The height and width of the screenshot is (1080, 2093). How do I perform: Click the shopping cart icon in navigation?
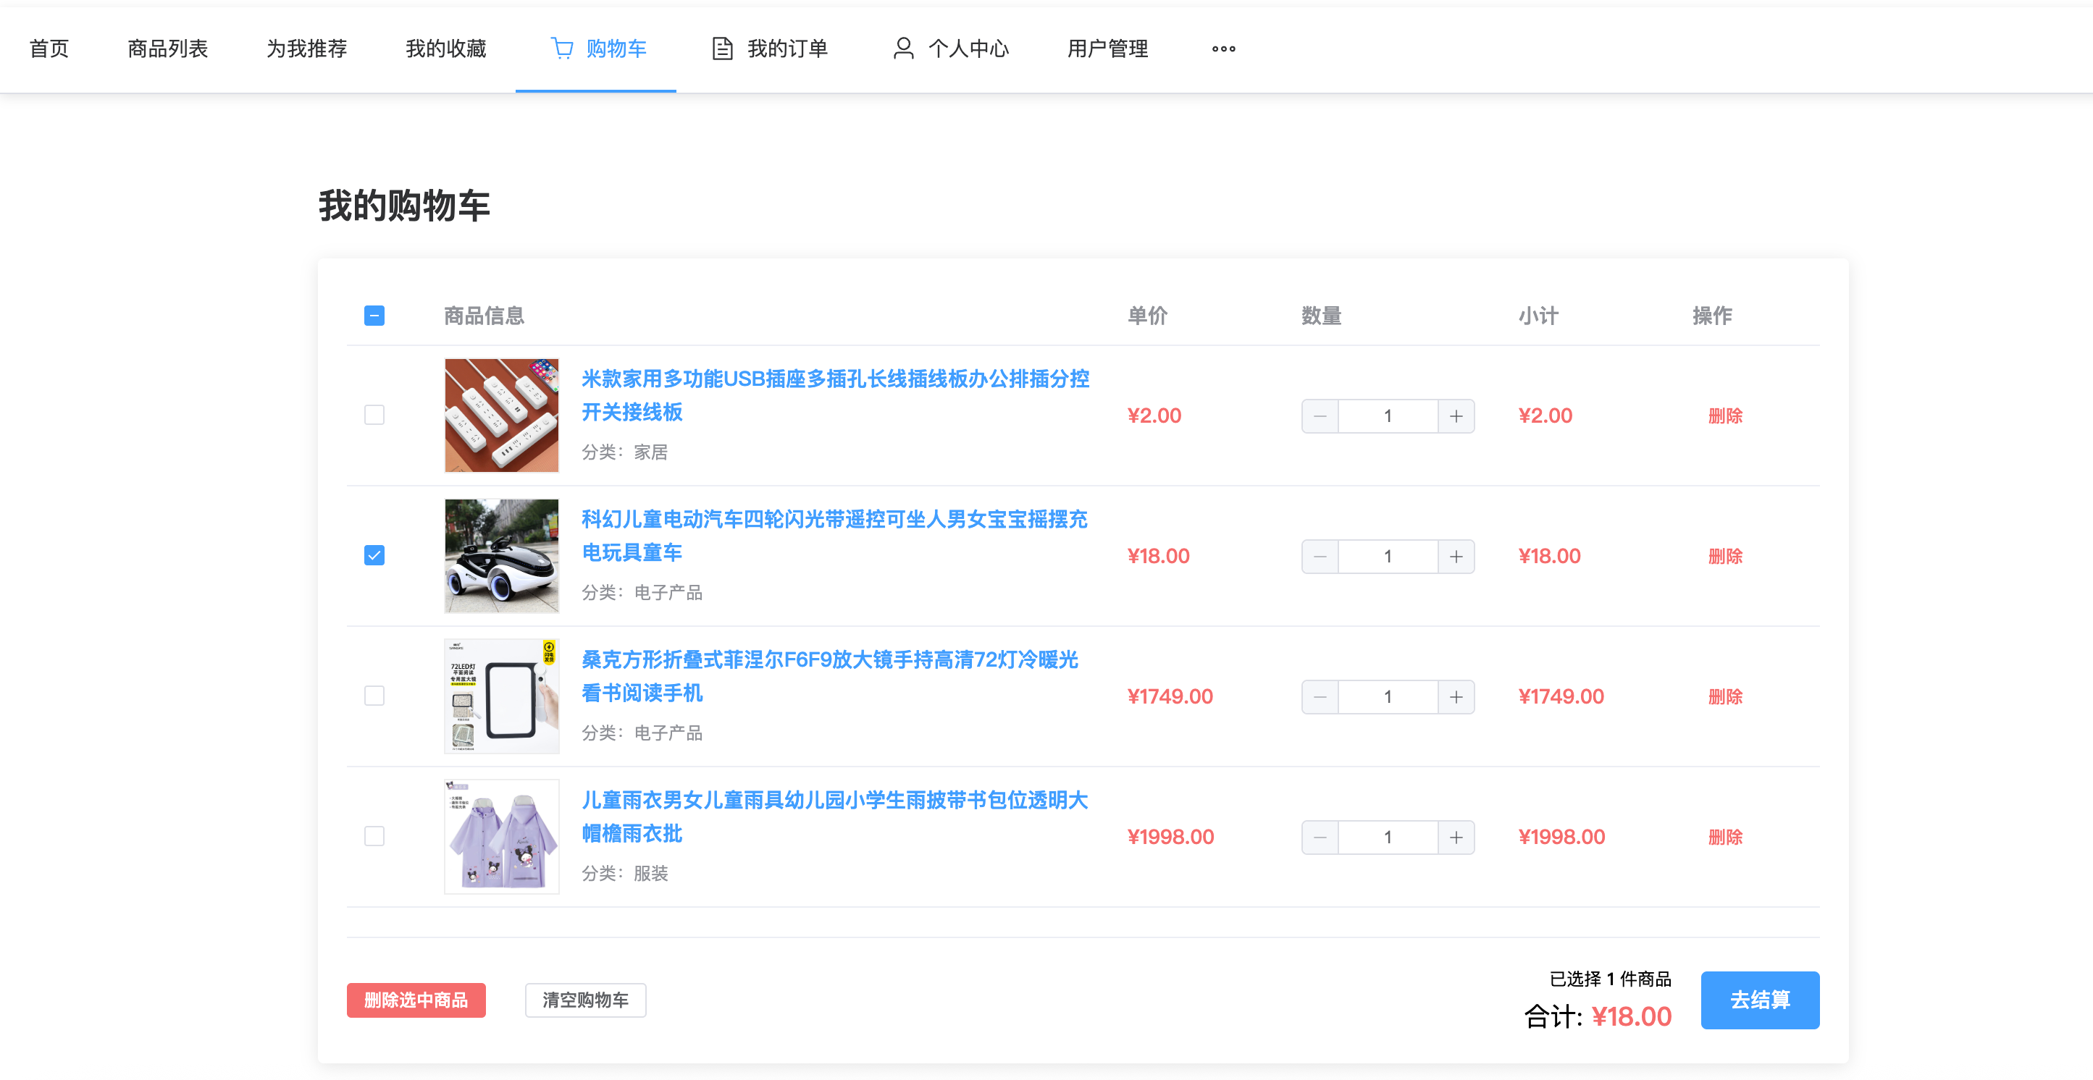point(561,48)
